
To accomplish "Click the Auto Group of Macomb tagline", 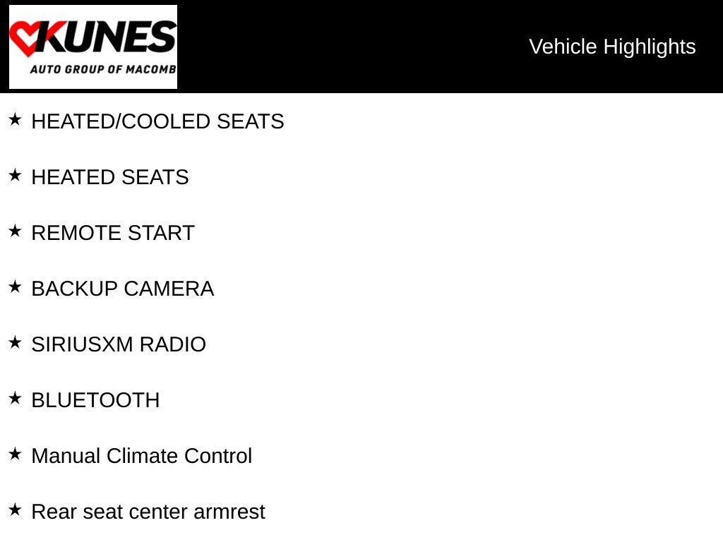I will [102, 70].
